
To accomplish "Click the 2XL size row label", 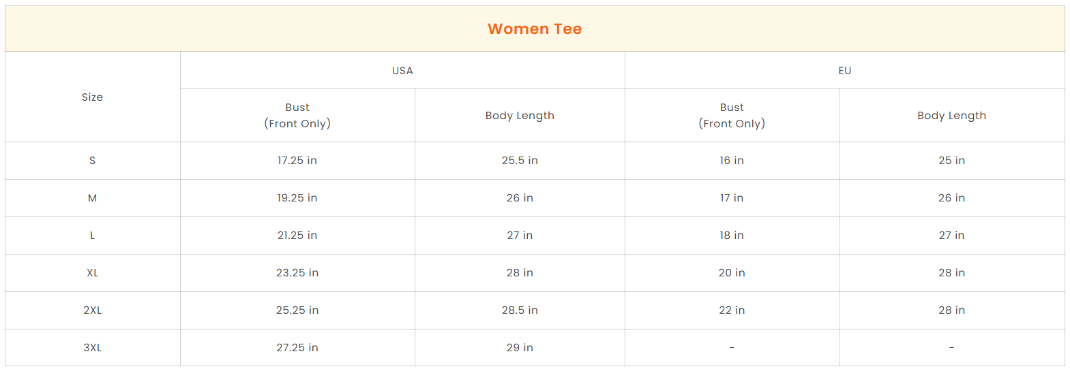I will pyautogui.click(x=92, y=310).
